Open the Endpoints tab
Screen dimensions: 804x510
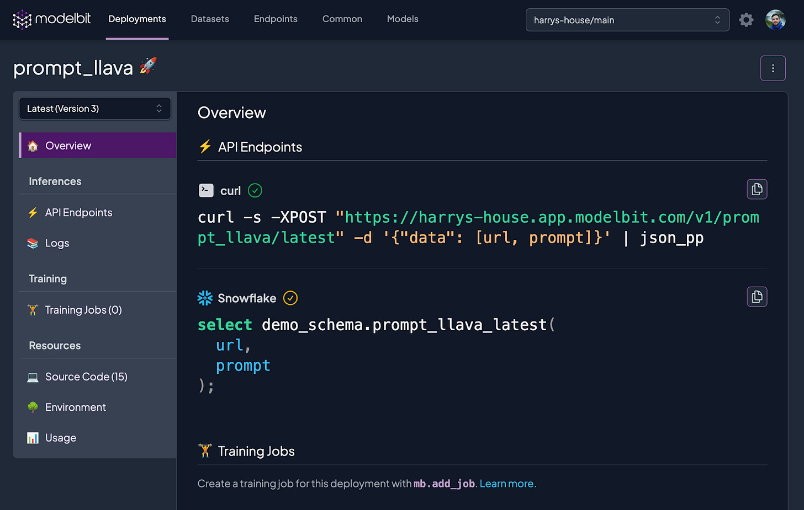tap(276, 19)
